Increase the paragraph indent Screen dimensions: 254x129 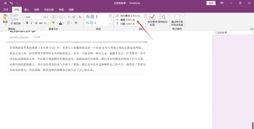click(74, 17)
